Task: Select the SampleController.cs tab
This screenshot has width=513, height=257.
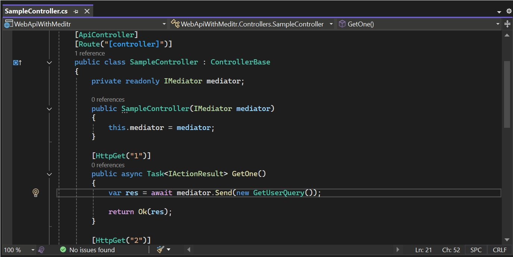Action: [36, 12]
